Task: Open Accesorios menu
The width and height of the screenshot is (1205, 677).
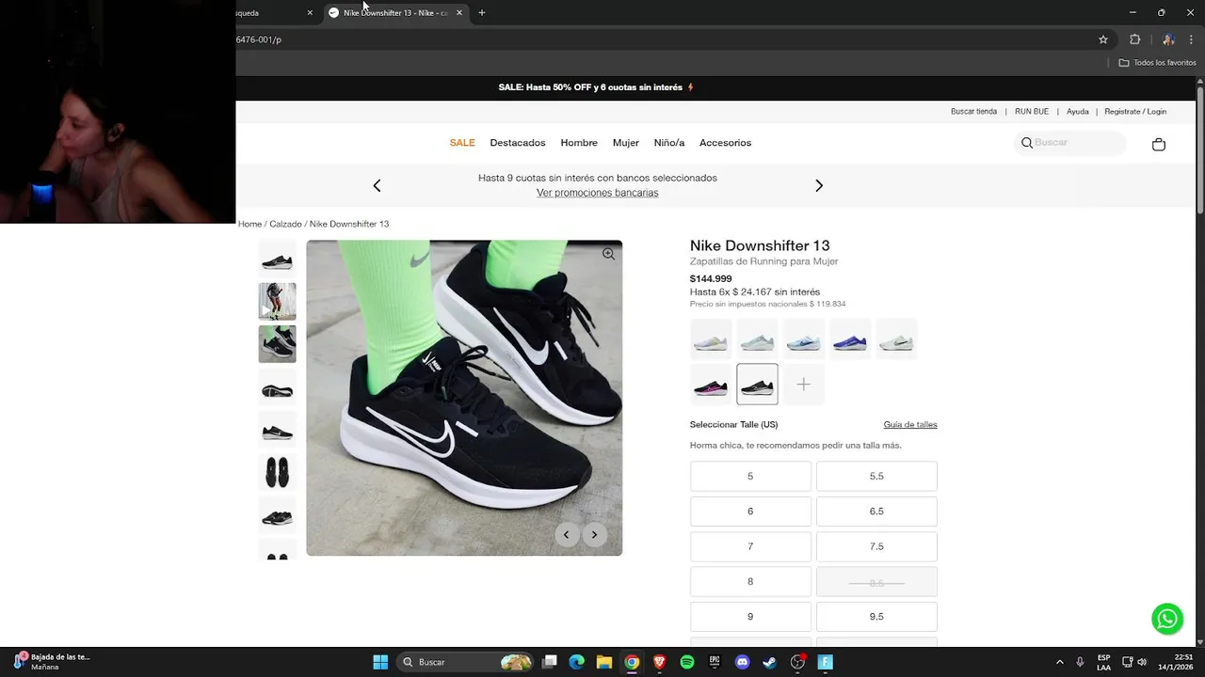Action: point(725,143)
